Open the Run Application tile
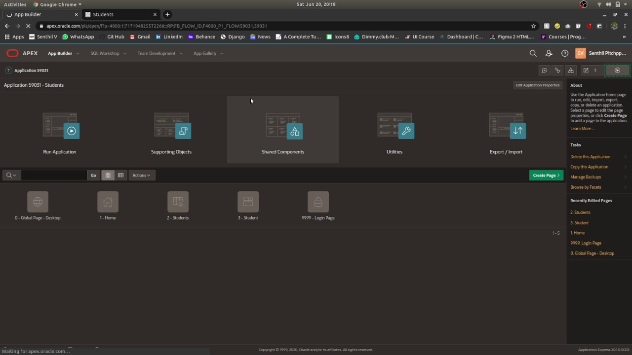Screen dimensions: 632x355 (x=60, y=130)
